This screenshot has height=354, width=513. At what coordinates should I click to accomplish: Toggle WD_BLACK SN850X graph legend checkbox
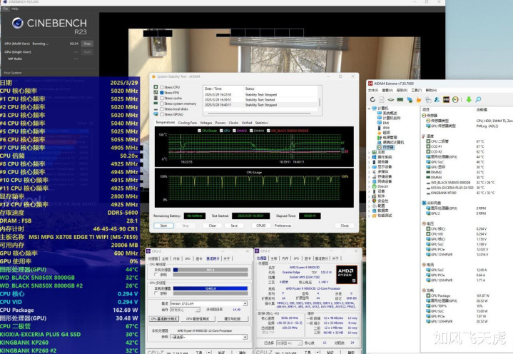(268, 131)
